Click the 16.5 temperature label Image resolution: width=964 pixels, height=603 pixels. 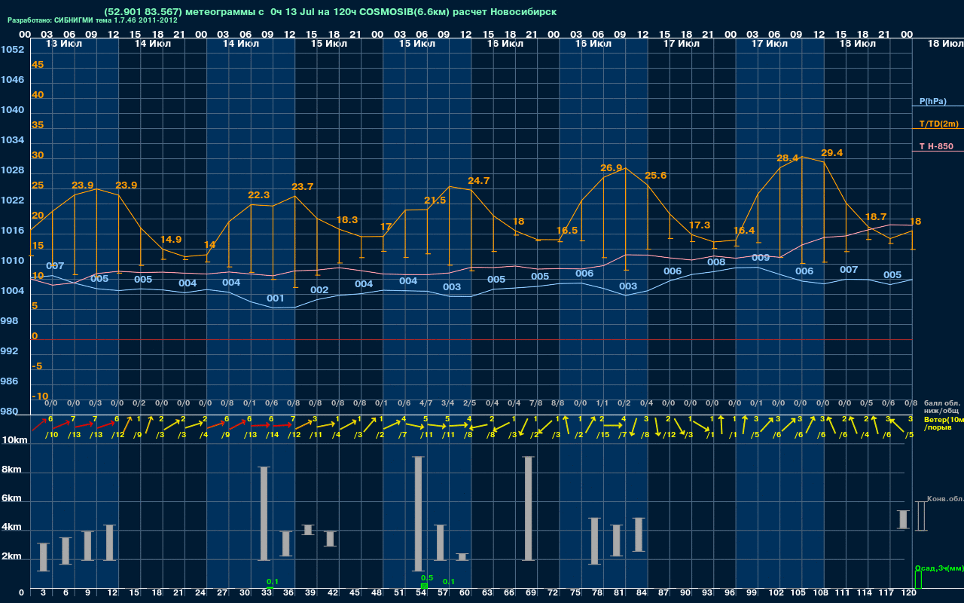tap(567, 231)
